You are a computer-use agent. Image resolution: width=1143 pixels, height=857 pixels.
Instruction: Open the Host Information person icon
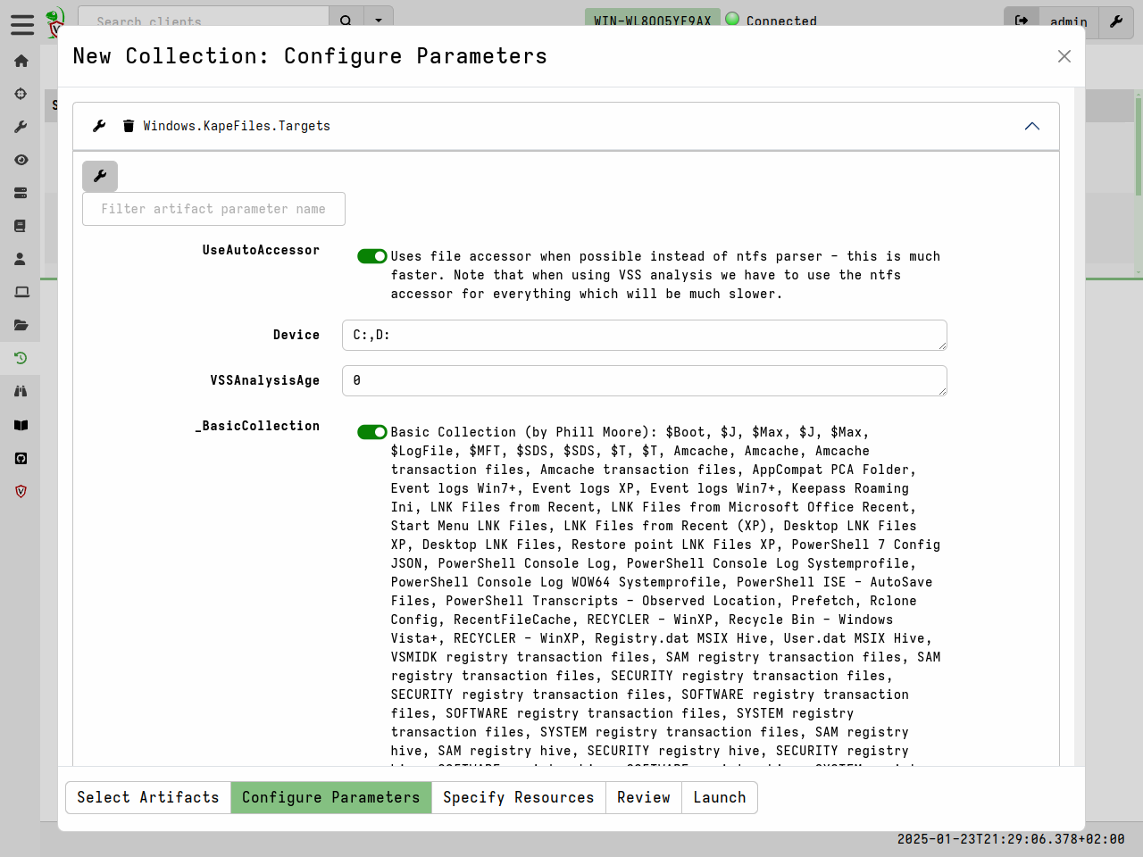coord(21,258)
